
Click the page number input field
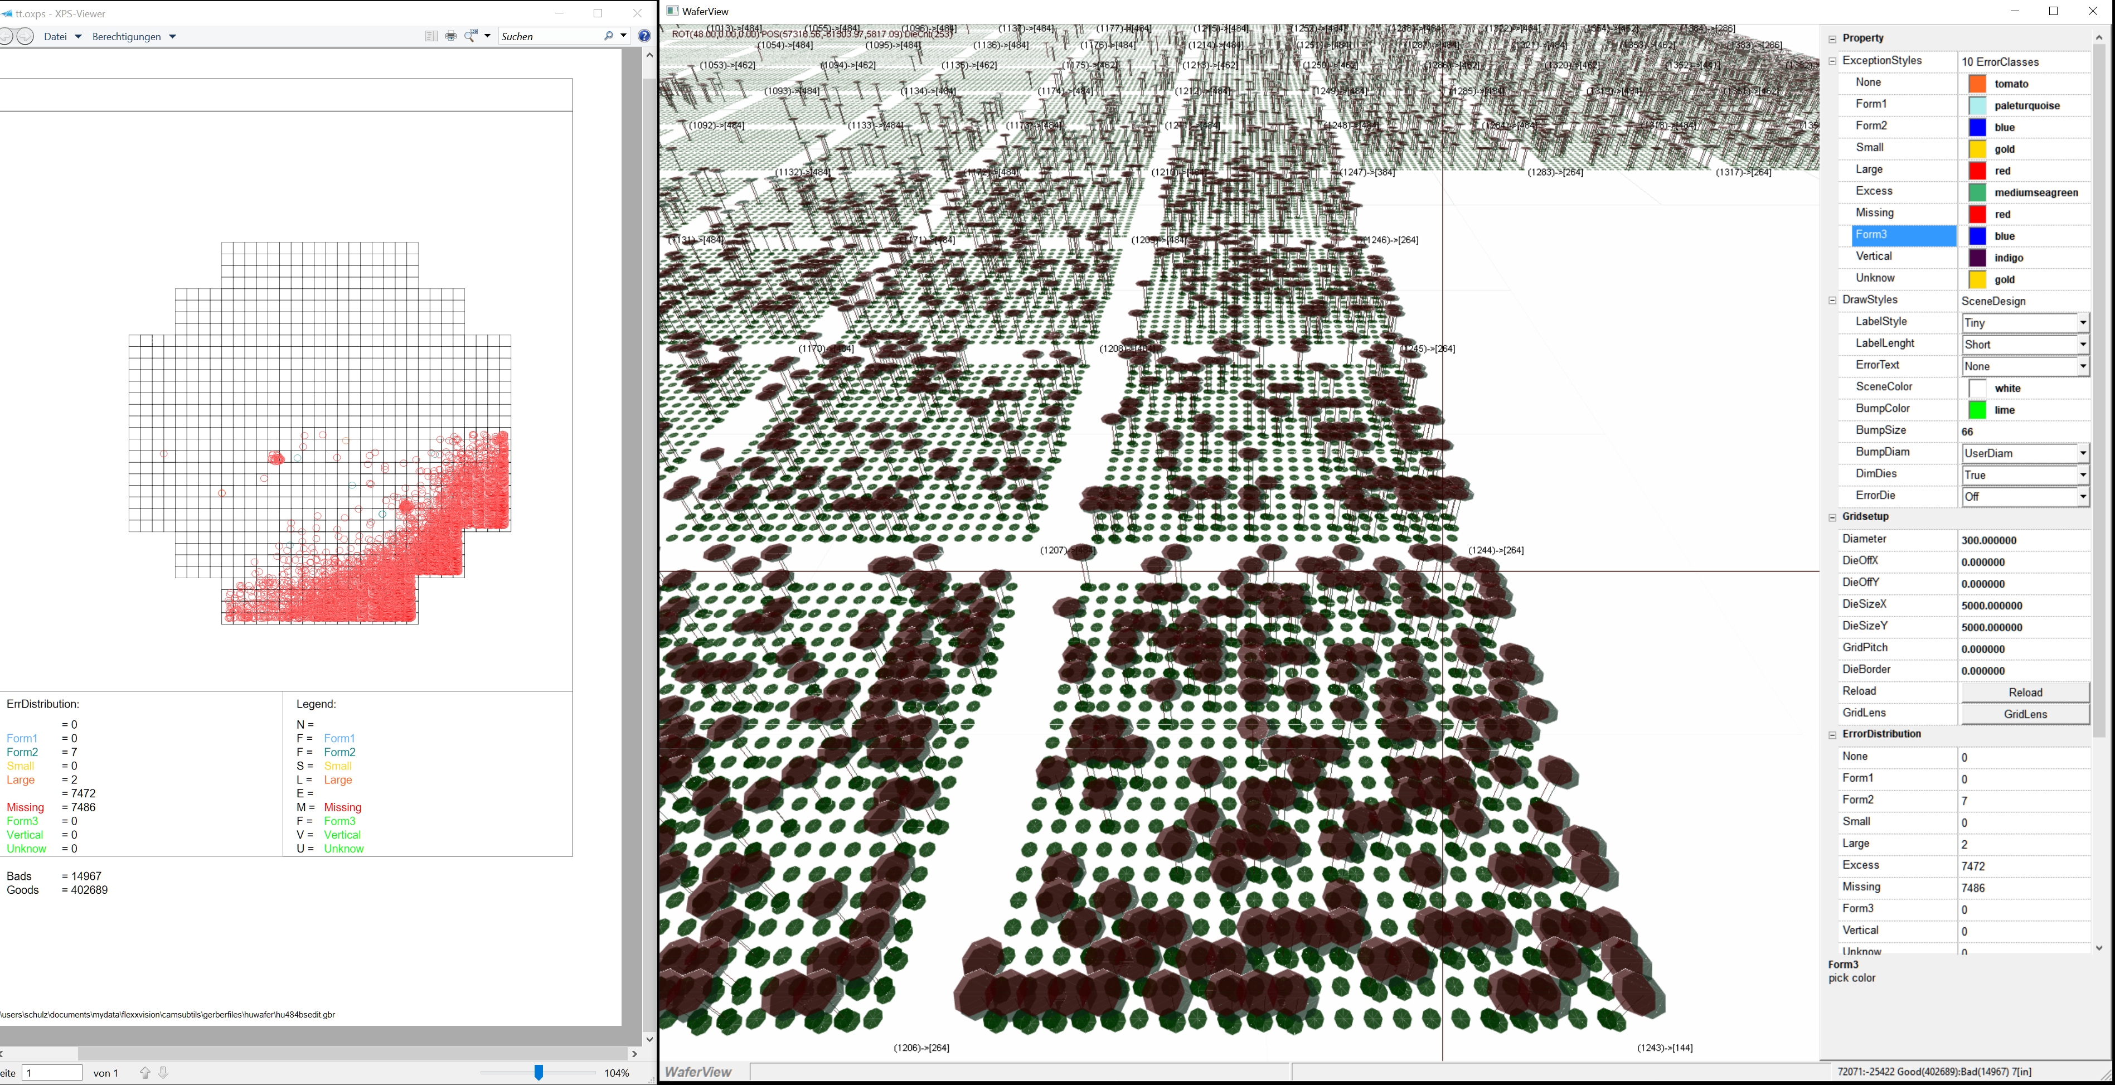pos(52,1073)
